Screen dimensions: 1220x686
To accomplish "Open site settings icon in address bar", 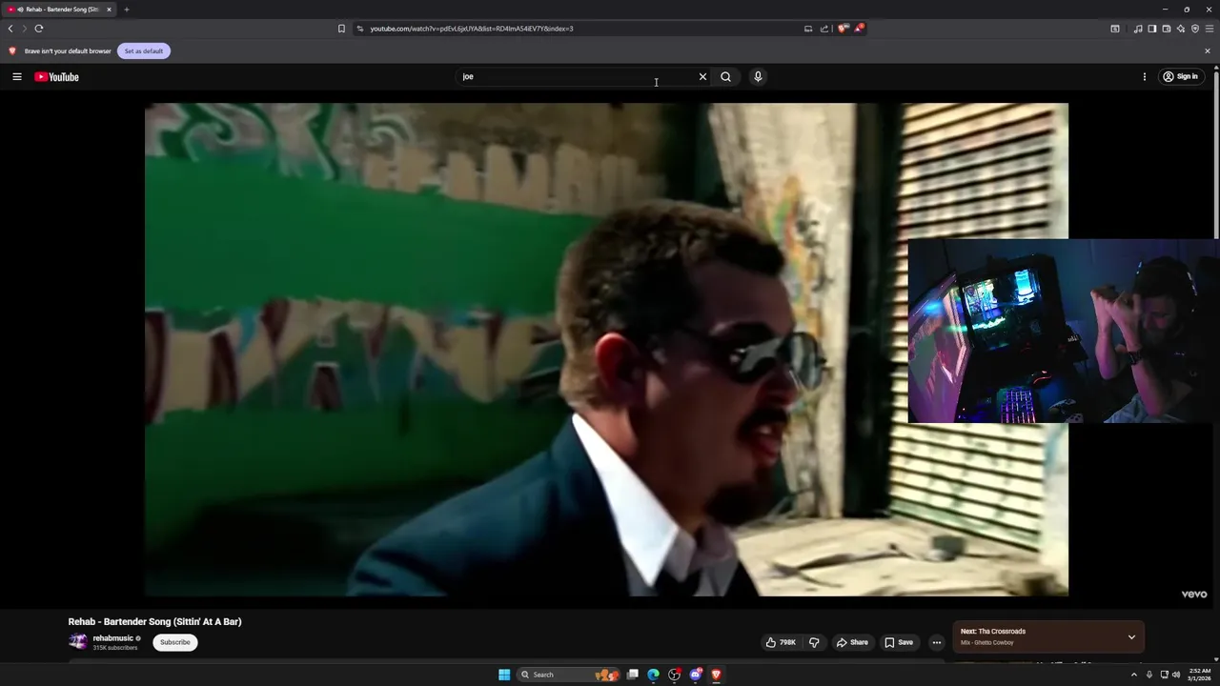I will point(359,29).
